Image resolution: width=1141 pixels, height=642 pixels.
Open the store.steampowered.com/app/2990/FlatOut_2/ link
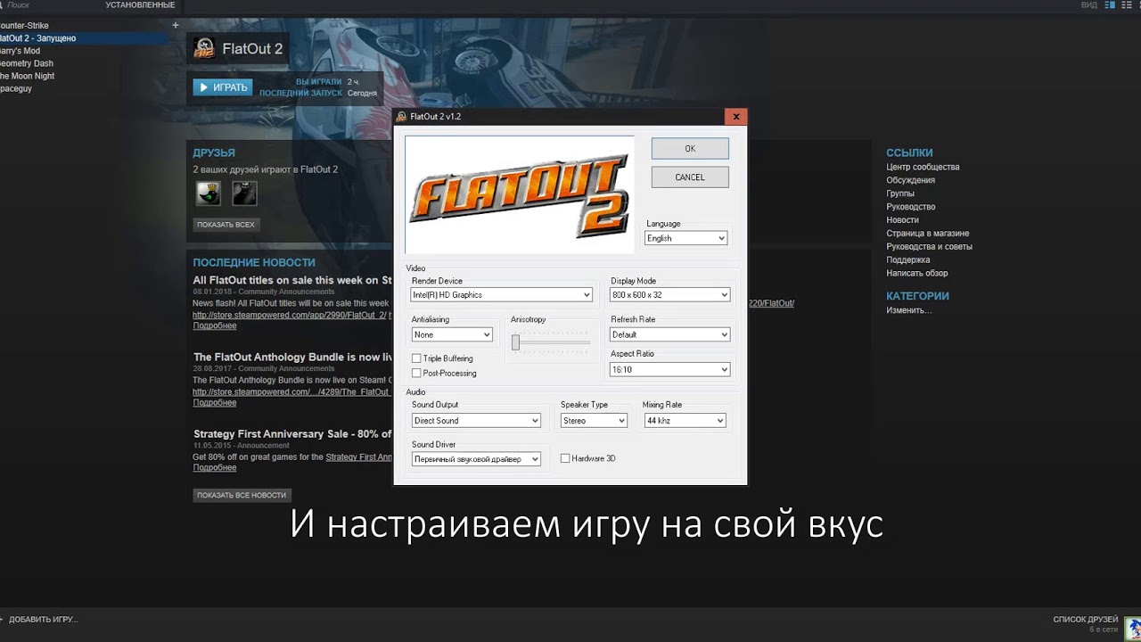coord(290,315)
